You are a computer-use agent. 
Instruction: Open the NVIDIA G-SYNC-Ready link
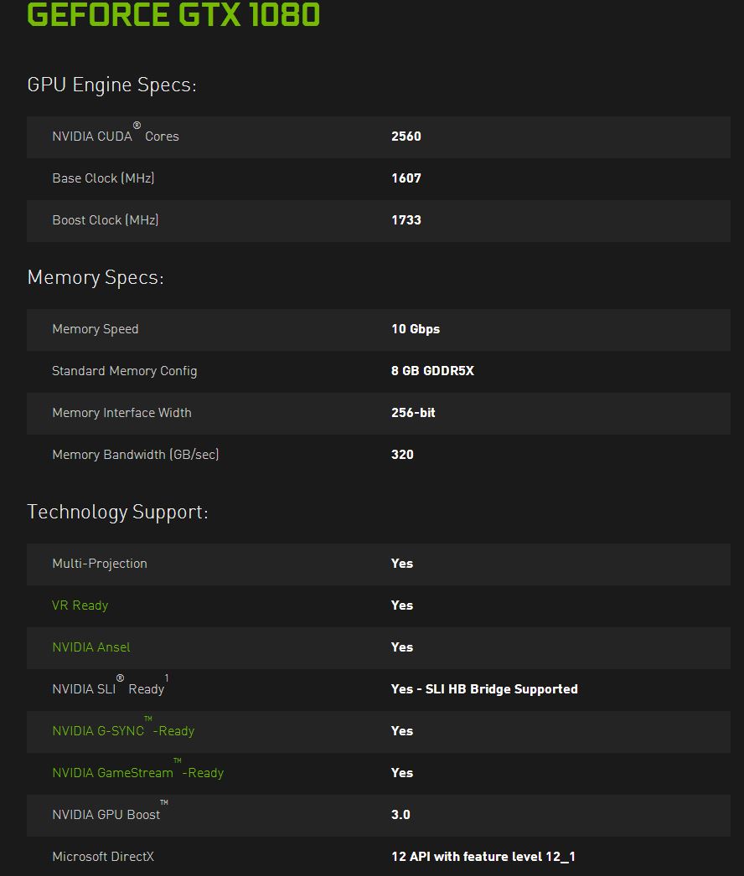coord(123,729)
